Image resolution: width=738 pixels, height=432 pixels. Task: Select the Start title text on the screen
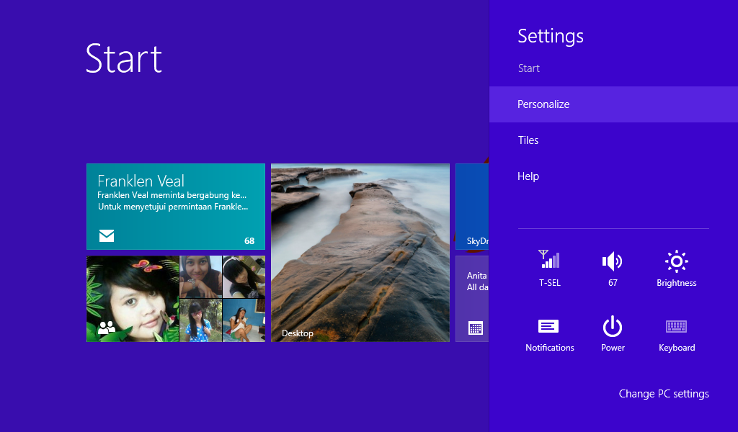click(123, 60)
